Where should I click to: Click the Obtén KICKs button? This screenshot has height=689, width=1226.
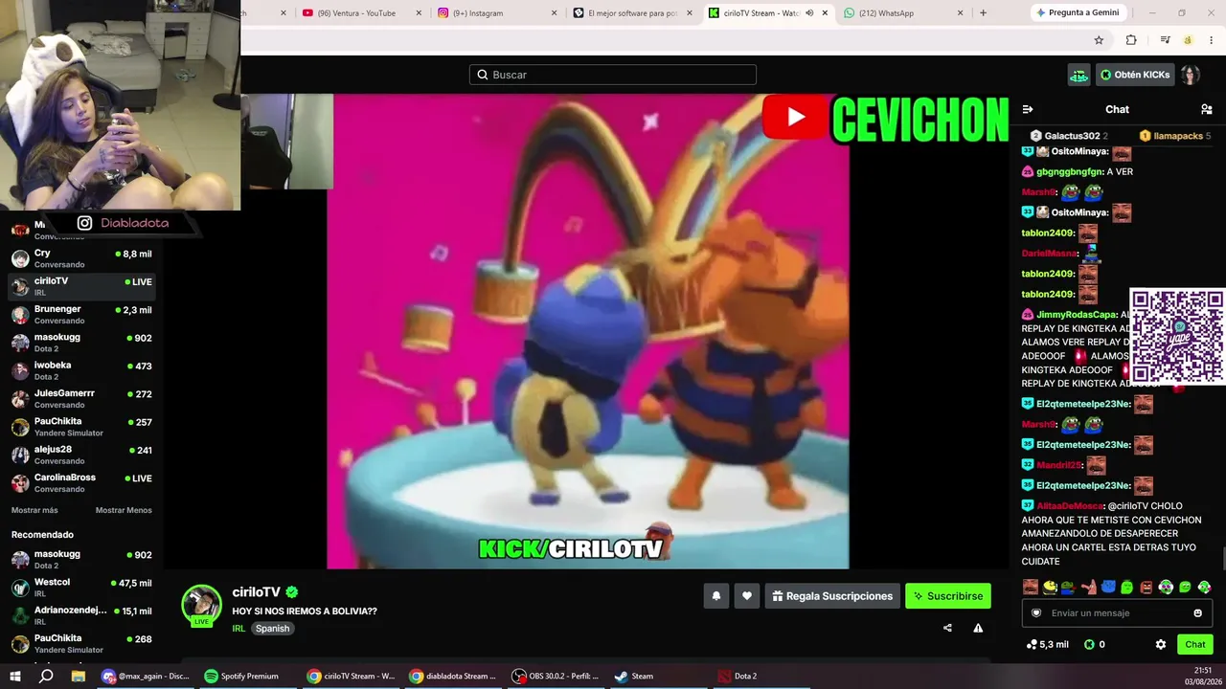pyautogui.click(x=1135, y=75)
